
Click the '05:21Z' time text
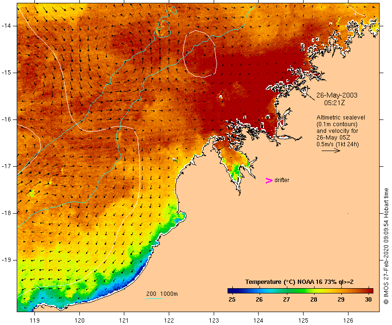point(334,102)
